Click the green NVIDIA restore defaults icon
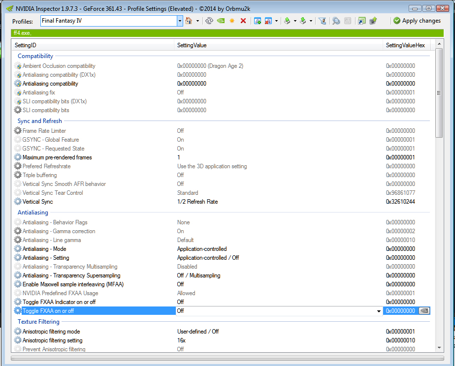The height and width of the screenshot is (366, 455). pos(221,21)
